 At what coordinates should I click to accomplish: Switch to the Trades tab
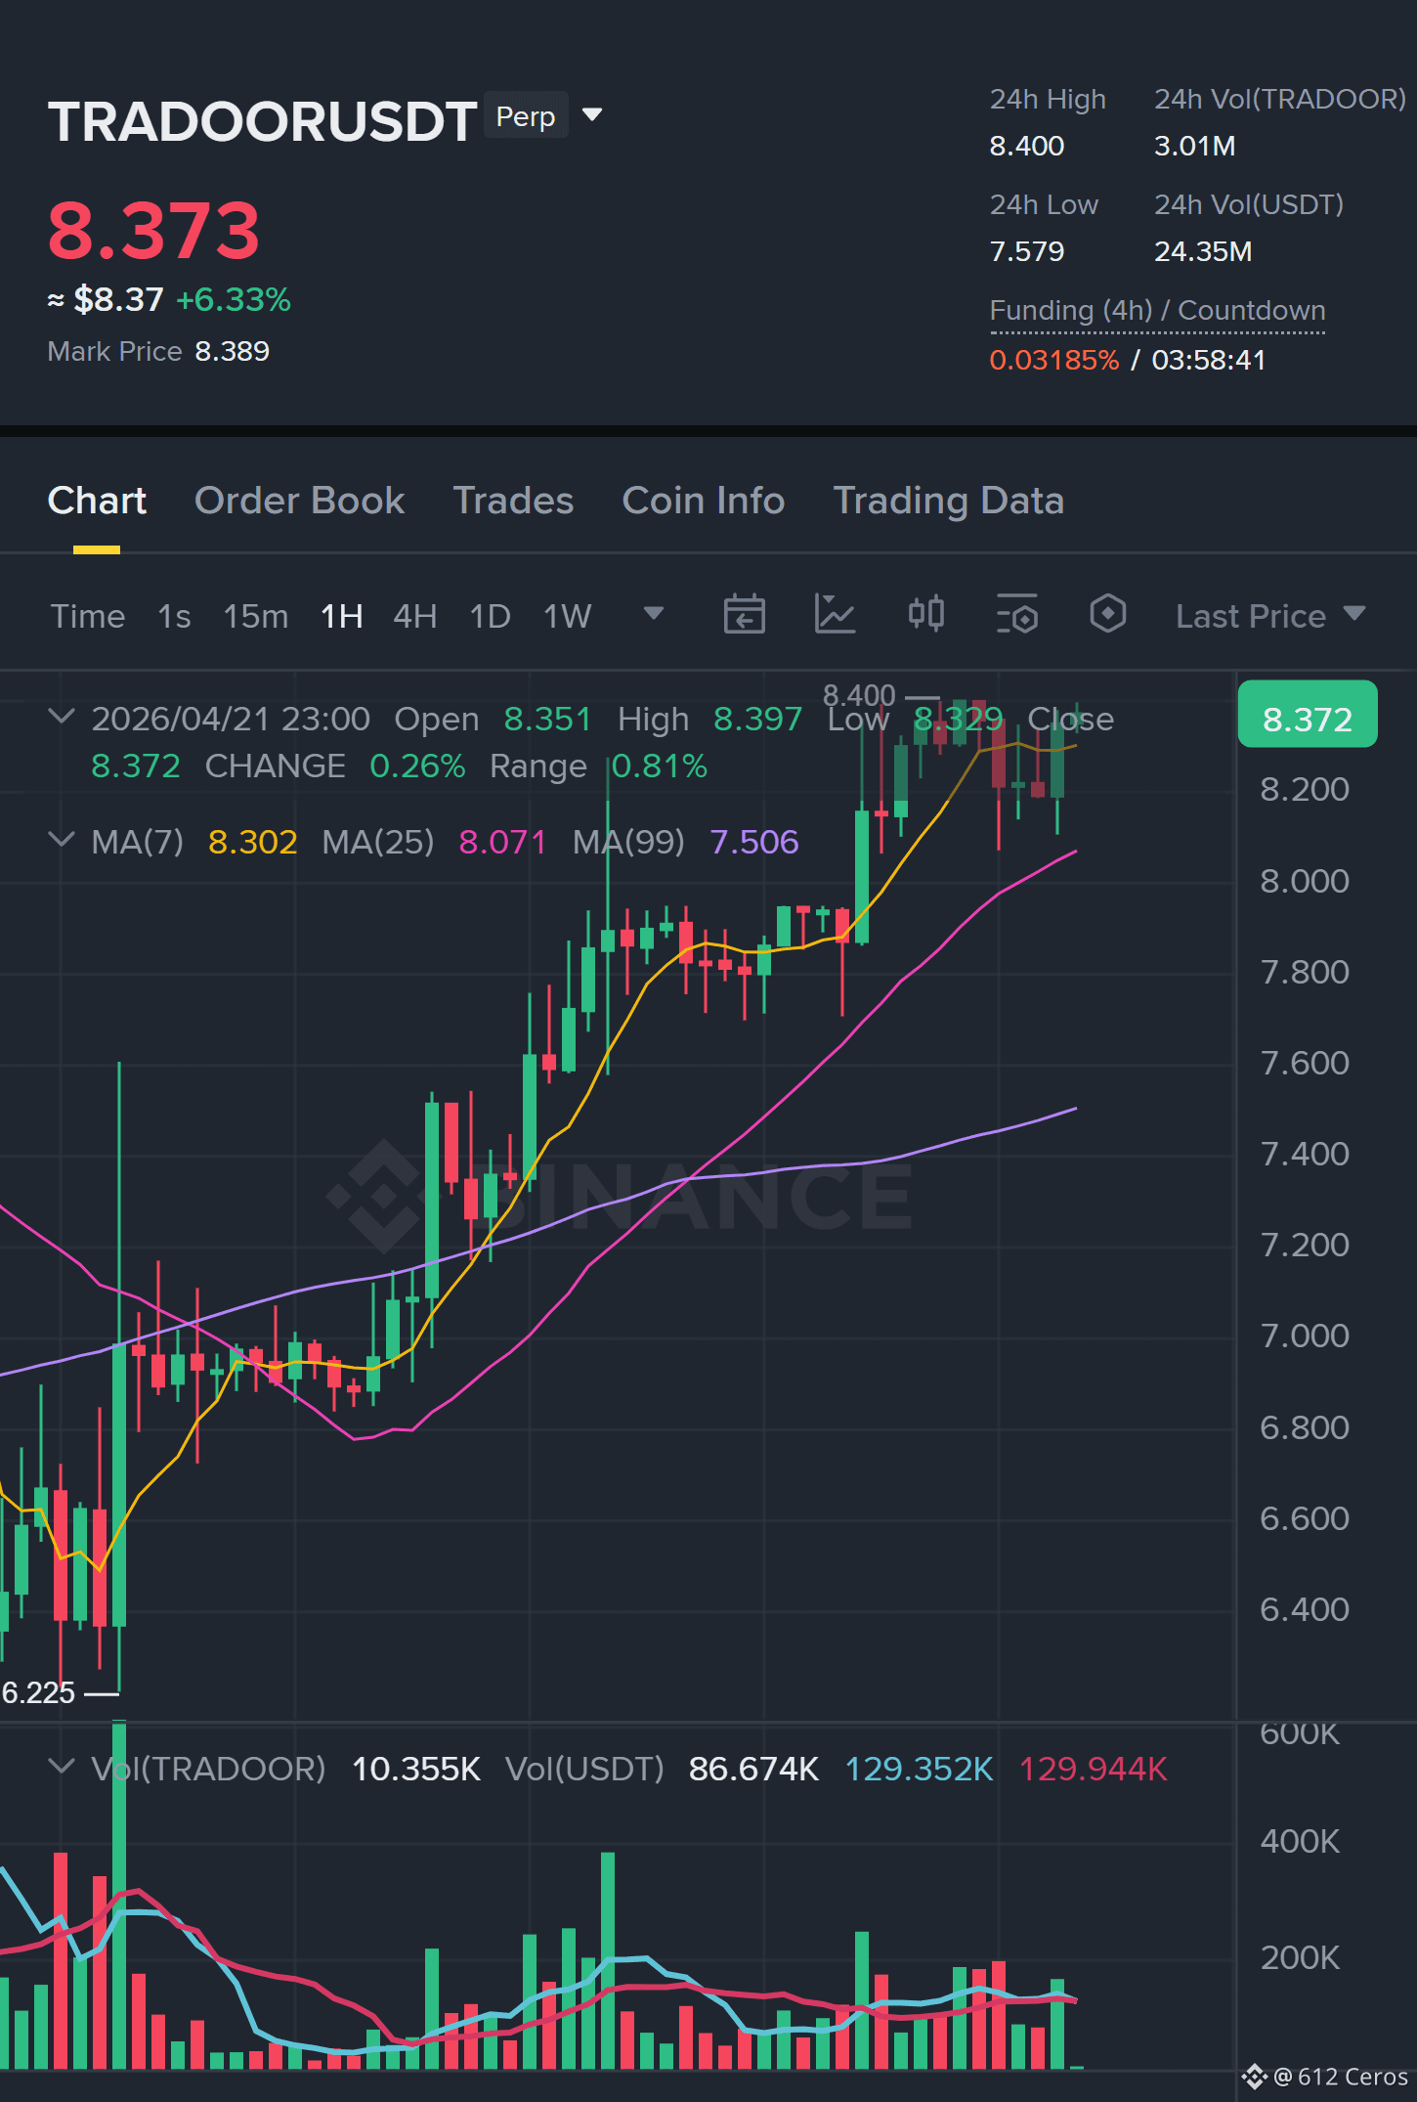[x=513, y=501]
